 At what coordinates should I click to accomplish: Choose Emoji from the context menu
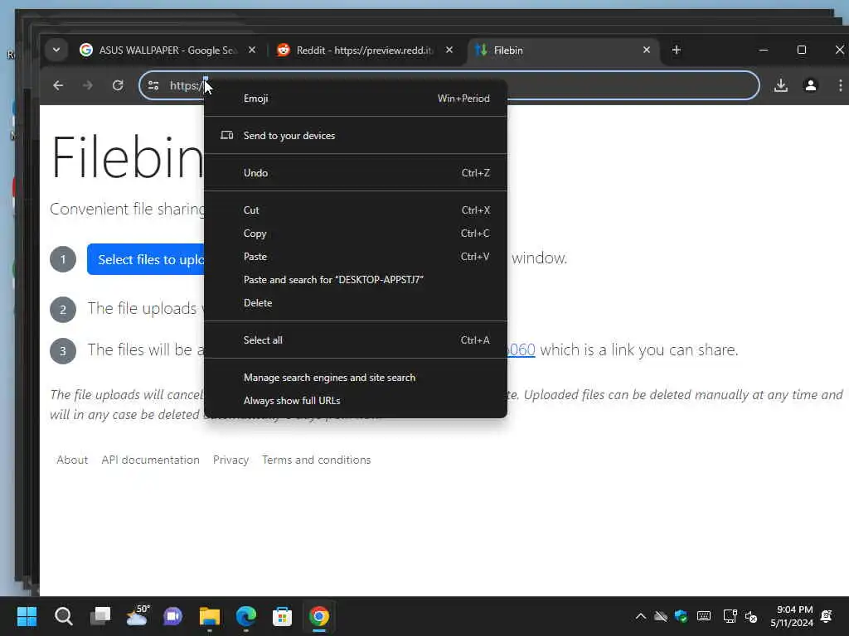point(356,99)
